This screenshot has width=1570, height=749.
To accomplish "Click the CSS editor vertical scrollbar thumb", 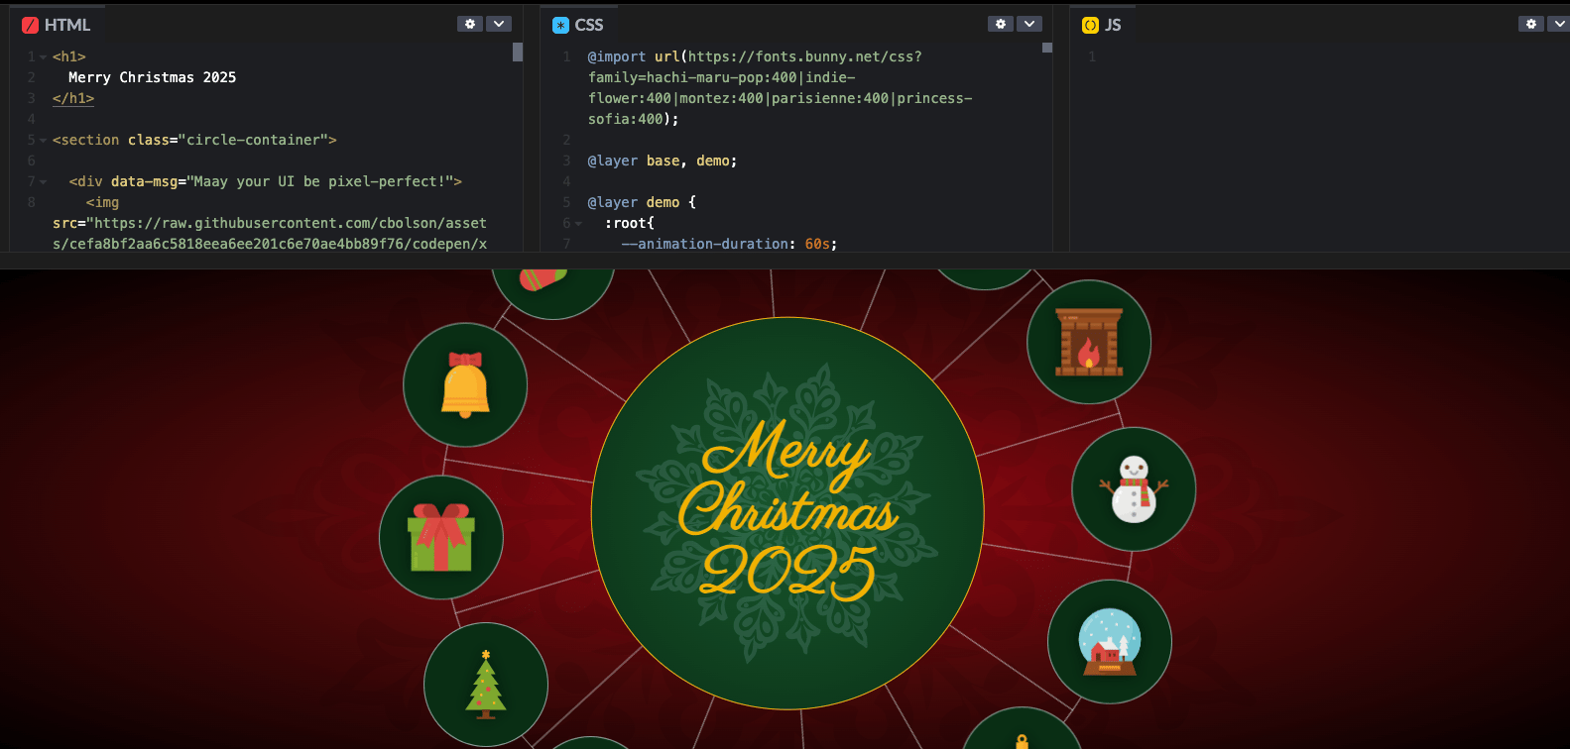I will point(1047,48).
